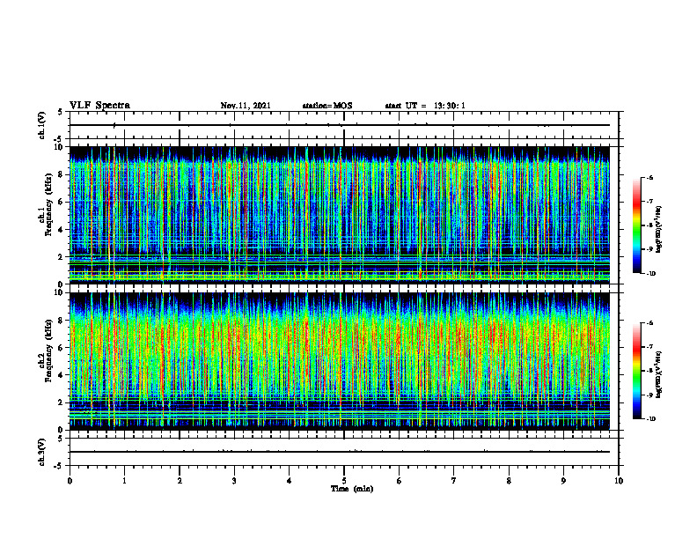Click the "ch.3(V)" waveform axis label
The height and width of the screenshot is (539, 697).
click(41, 452)
